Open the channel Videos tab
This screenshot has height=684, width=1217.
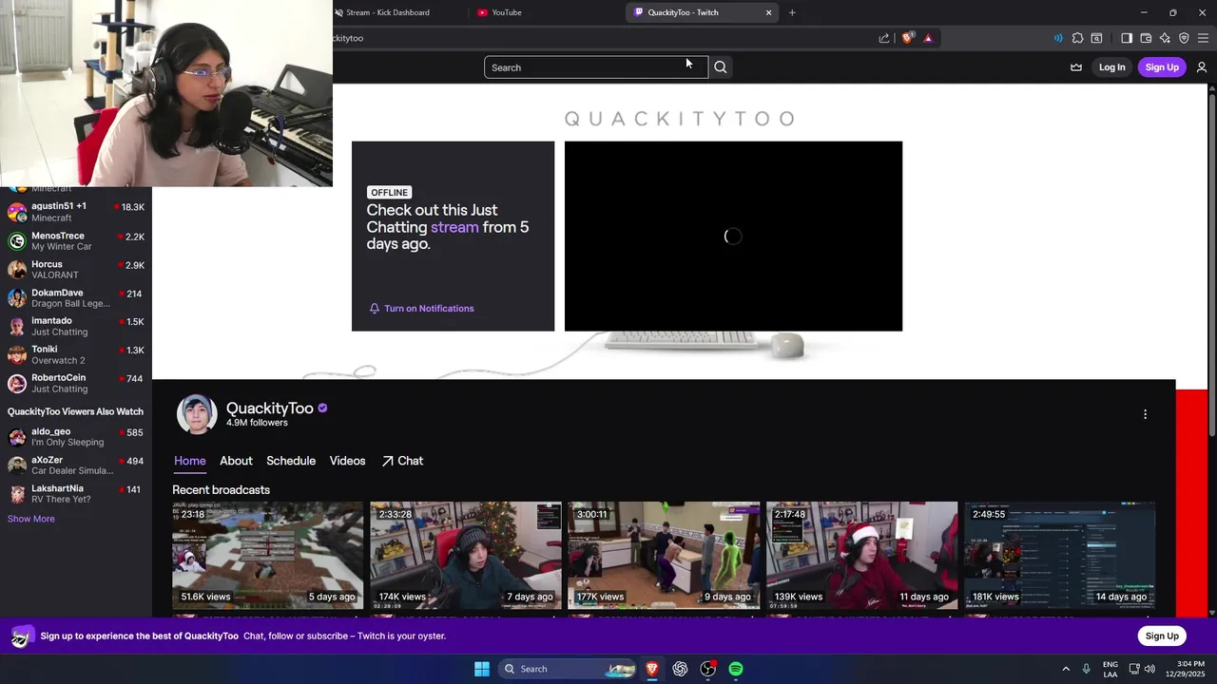pyautogui.click(x=347, y=461)
